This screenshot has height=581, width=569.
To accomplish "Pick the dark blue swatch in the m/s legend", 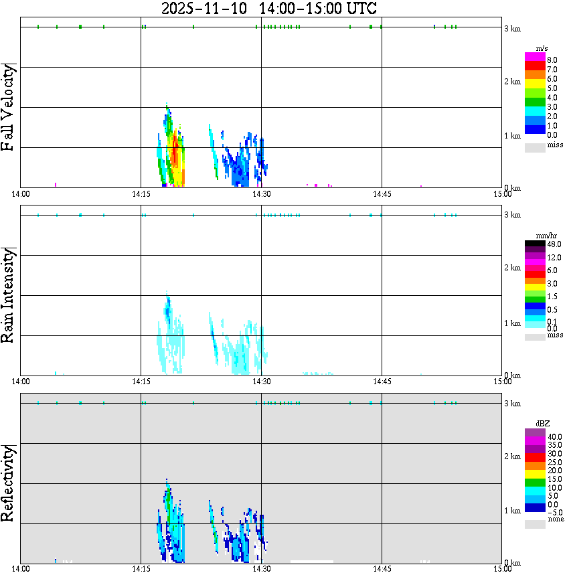I will [x=535, y=129].
